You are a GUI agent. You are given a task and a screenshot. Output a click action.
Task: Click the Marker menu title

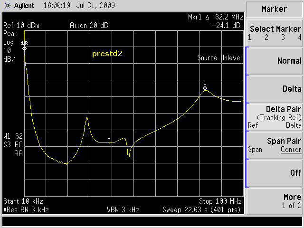pyautogui.click(x=274, y=9)
